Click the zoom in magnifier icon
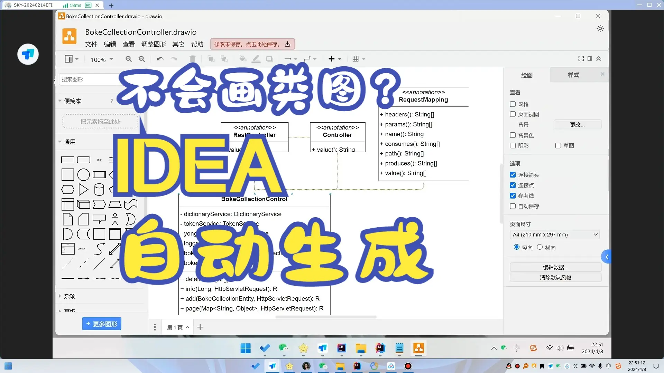The height and width of the screenshot is (373, 664). (x=129, y=59)
